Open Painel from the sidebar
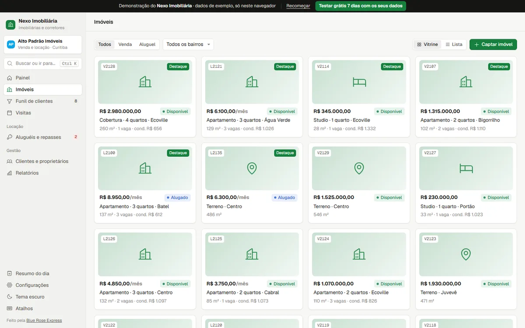This screenshot has width=525, height=328. [x=43, y=78]
